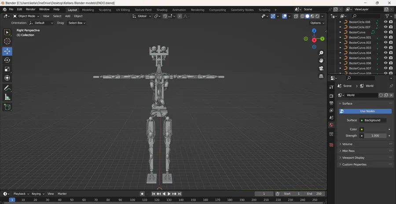Open the Tool properties tab
Image resolution: width=396 pixels, height=204 pixels.
pos(331,87)
